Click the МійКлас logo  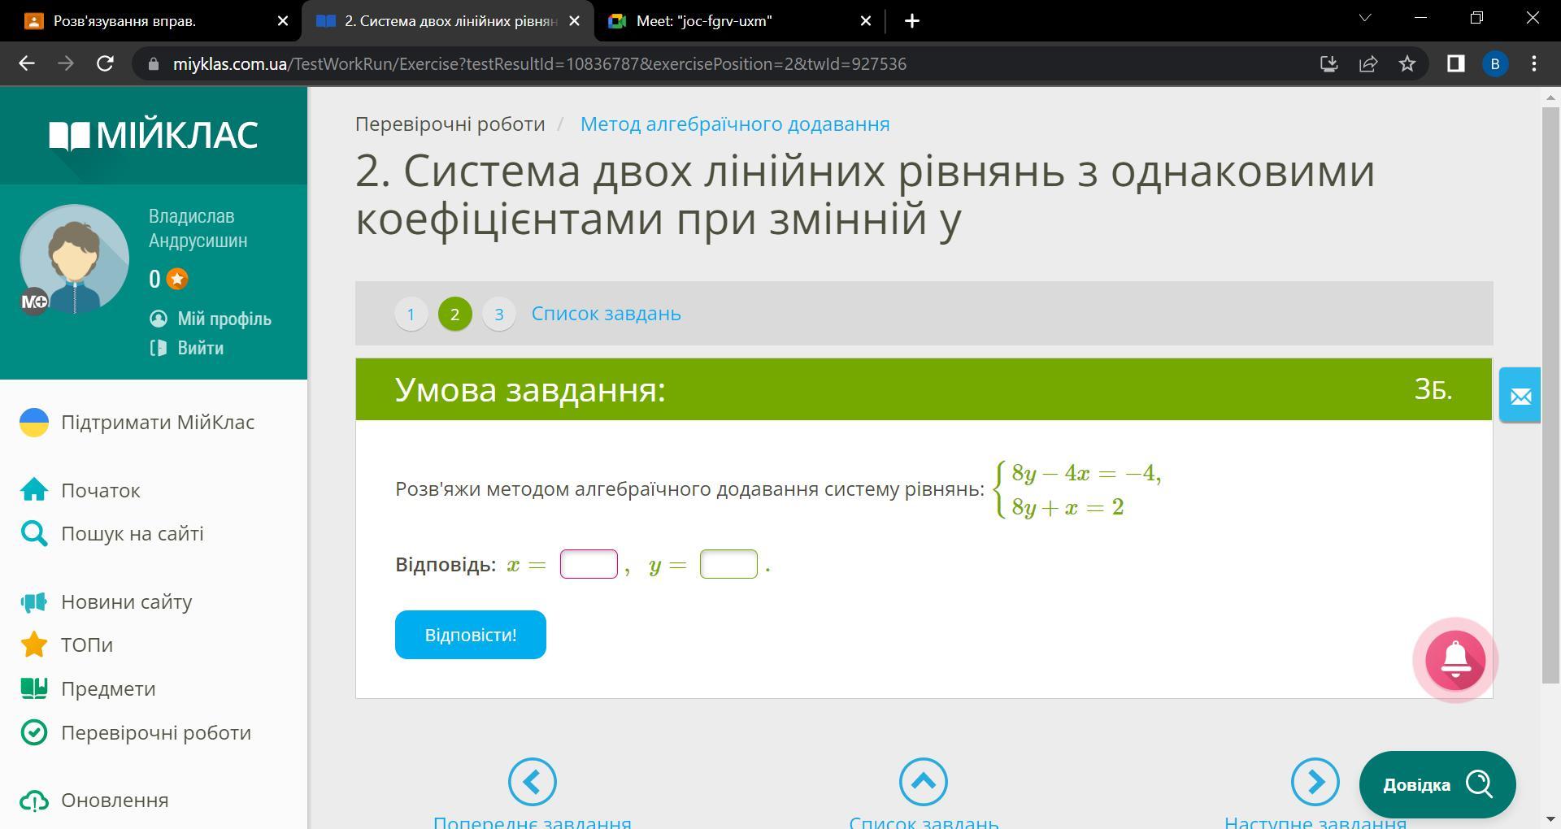point(154,135)
